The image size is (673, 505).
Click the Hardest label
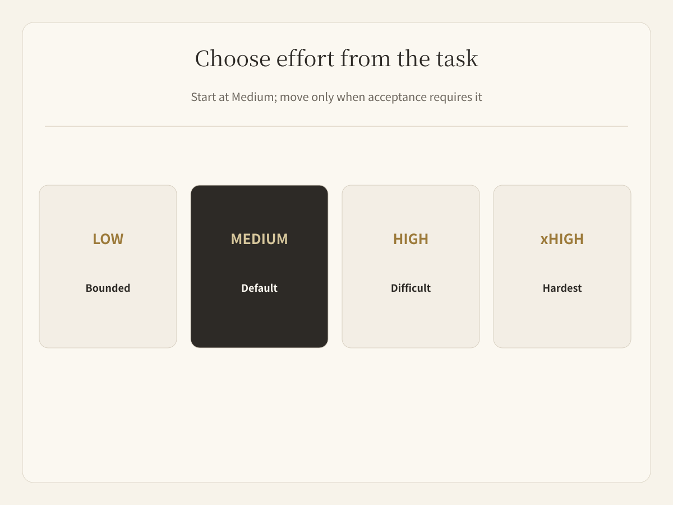562,288
